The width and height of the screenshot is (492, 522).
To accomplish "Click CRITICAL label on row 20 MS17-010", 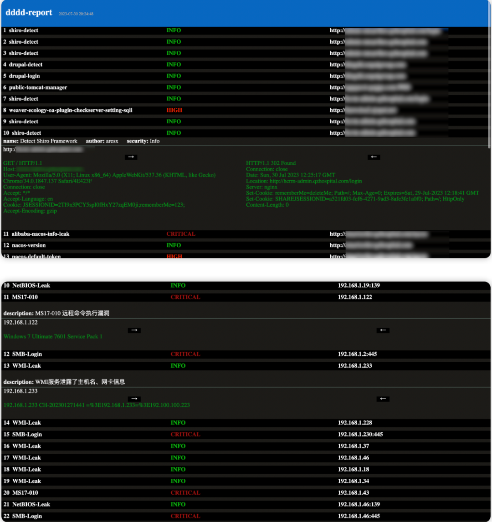I will pyautogui.click(x=185, y=493).
